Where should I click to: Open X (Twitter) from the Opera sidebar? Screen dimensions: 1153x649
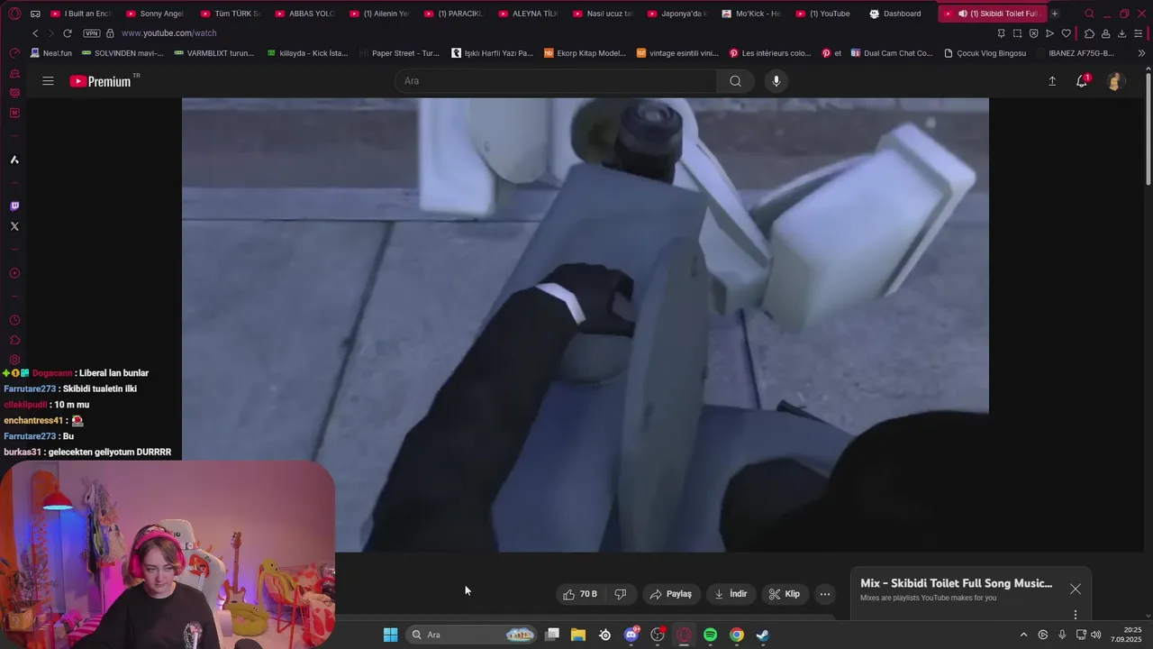pos(14,226)
